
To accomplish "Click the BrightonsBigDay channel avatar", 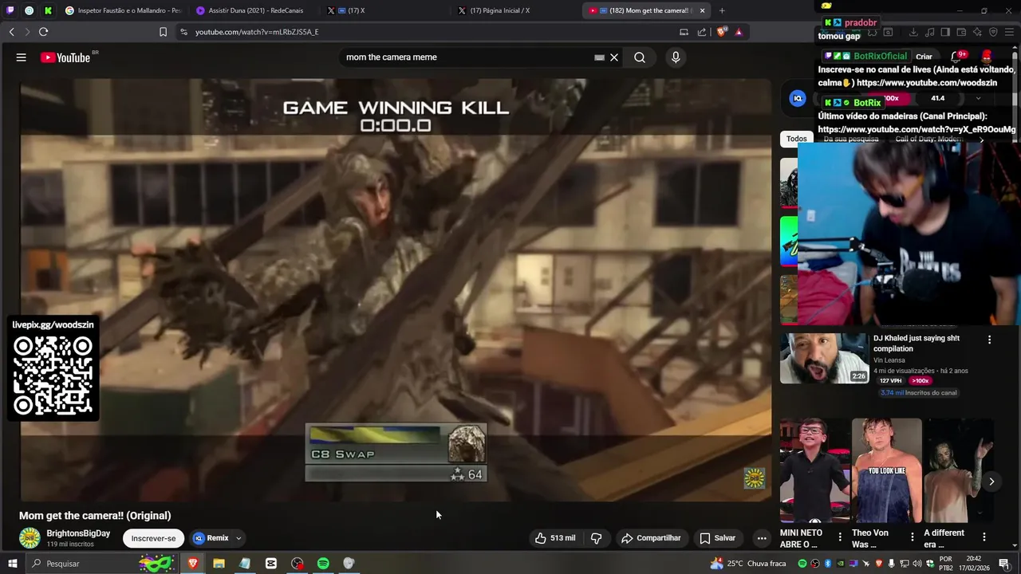I will [30, 538].
